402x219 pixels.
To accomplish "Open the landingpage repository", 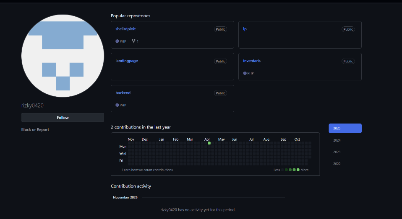I will coord(127,61).
